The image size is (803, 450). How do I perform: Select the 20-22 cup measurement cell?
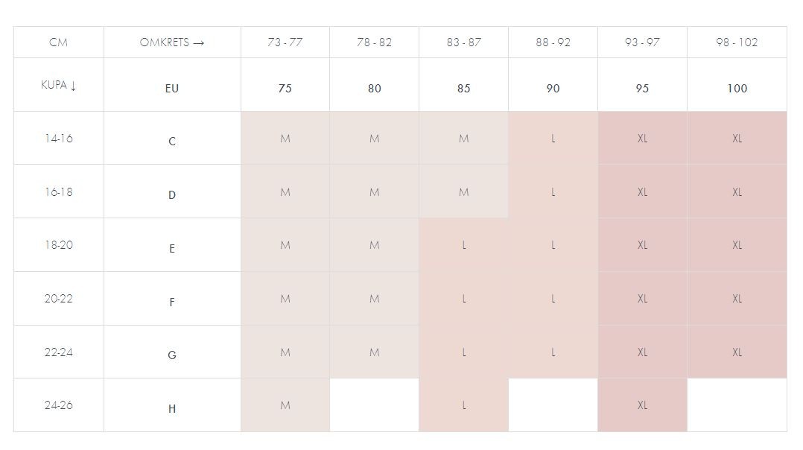[59, 298]
